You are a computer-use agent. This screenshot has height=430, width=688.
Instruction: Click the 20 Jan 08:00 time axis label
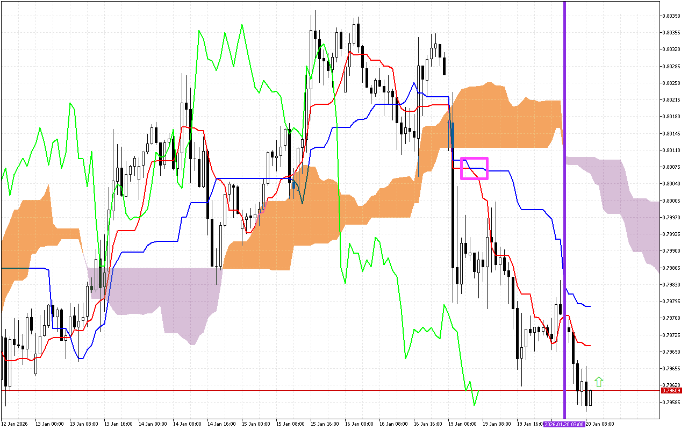[599, 424]
